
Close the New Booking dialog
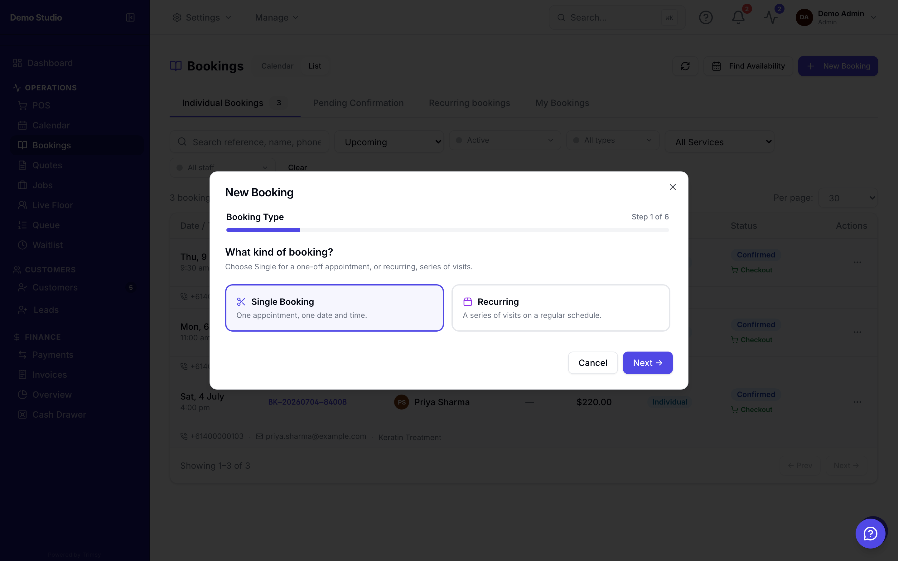(673, 187)
